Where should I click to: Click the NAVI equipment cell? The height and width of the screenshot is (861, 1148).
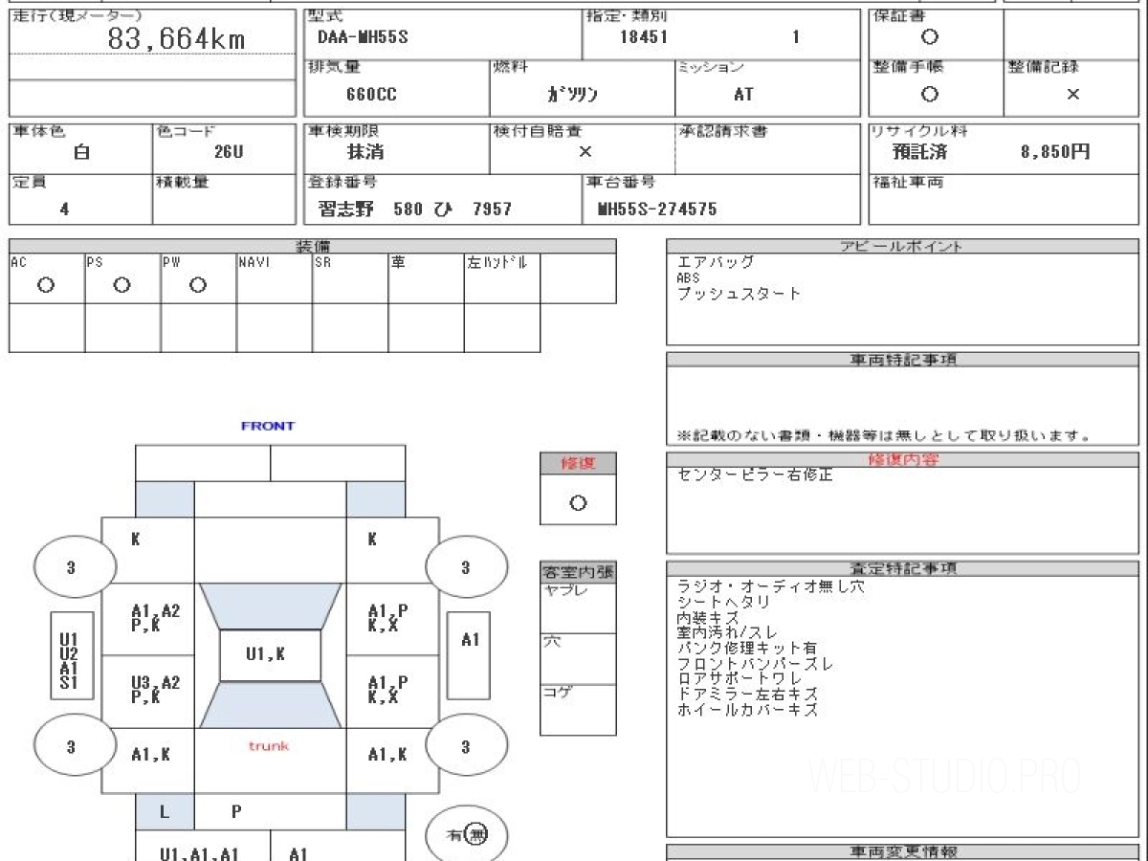point(274,278)
